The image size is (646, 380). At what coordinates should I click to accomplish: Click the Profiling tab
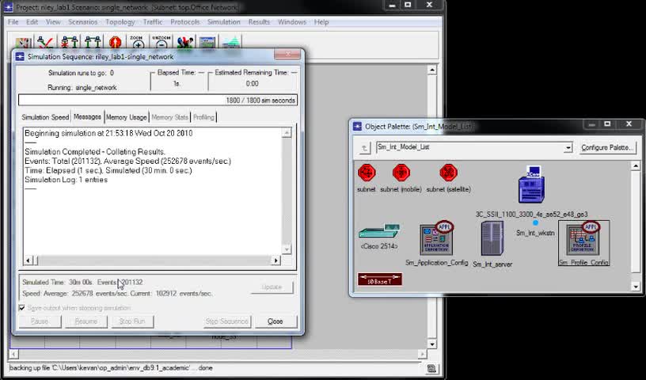click(x=203, y=117)
